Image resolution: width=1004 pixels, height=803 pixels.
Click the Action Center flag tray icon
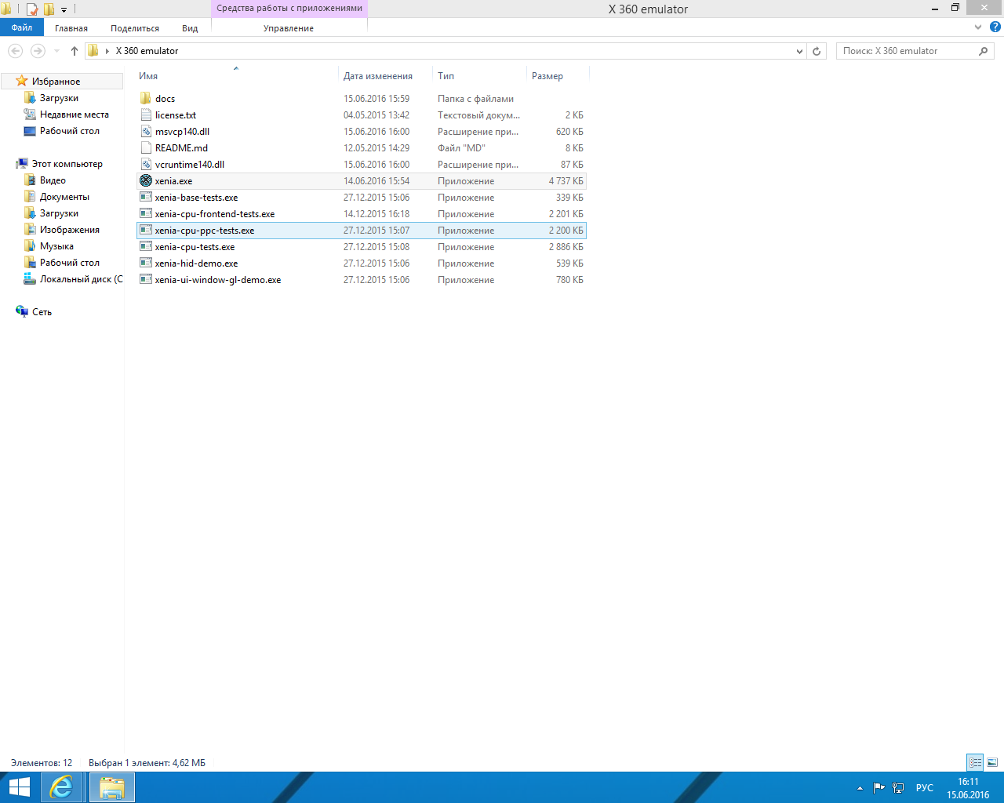[x=879, y=787]
